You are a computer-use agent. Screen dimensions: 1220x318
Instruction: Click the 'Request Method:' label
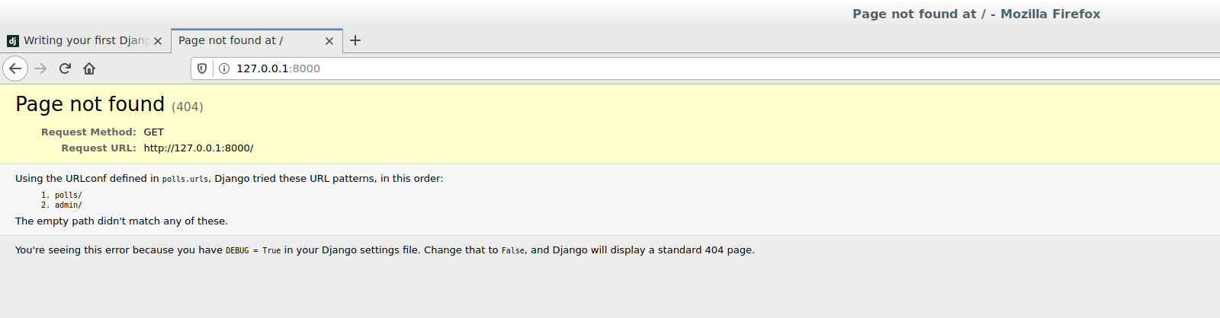click(88, 132)
